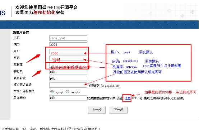This screenshot has width=199, height=130.
Task: Focus the 用户 input marked root
Action: (x=68, y=52)
